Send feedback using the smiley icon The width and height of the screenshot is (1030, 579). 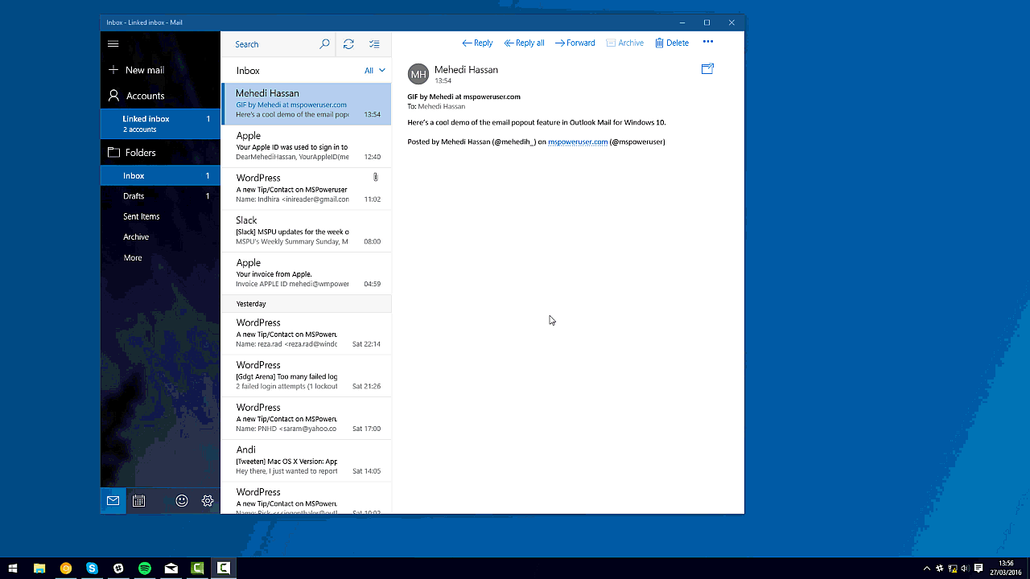pos(182,500)
